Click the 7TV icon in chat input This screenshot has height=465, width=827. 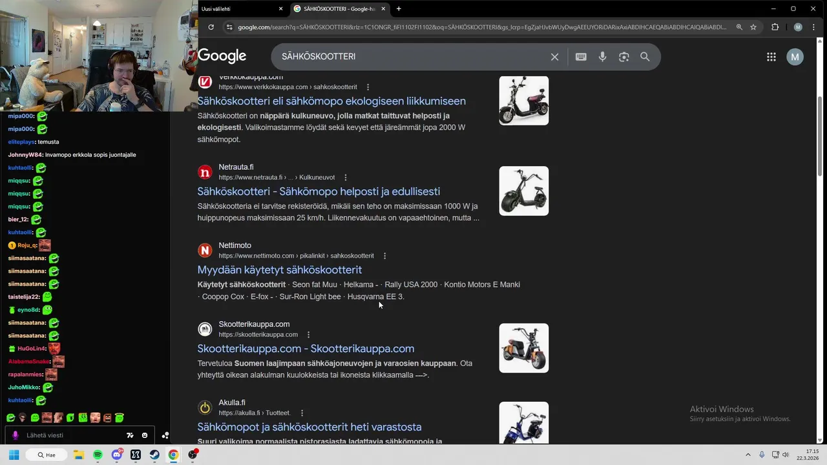coord(130,435)
